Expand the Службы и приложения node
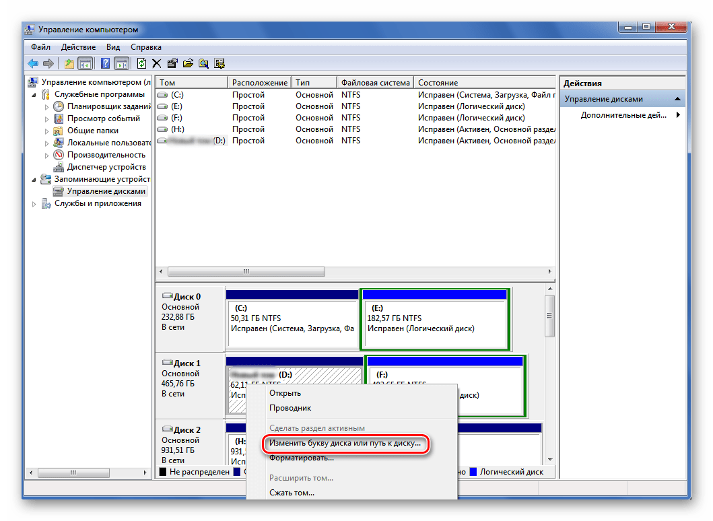This screenshot has height=521, width=713. [34, 204]
